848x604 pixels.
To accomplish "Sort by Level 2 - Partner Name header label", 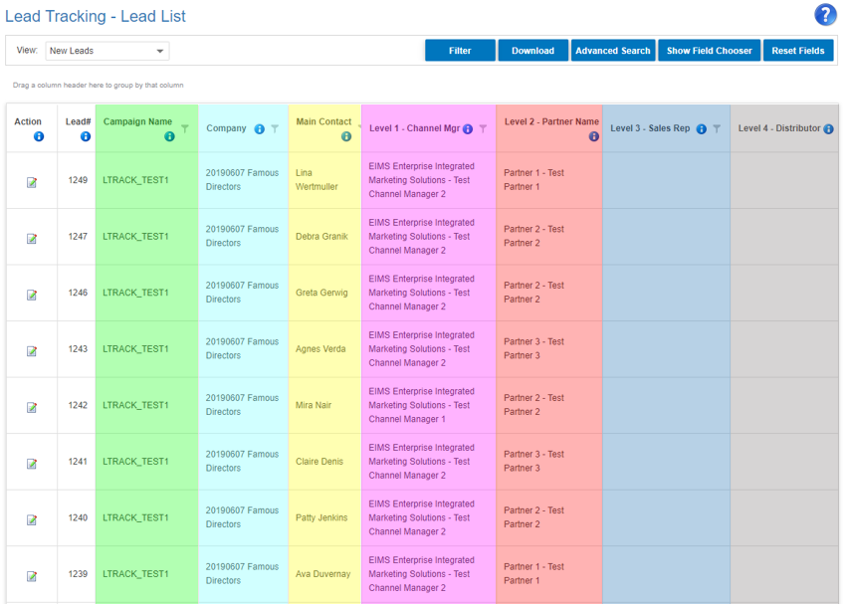I will (x=551, y=121).
